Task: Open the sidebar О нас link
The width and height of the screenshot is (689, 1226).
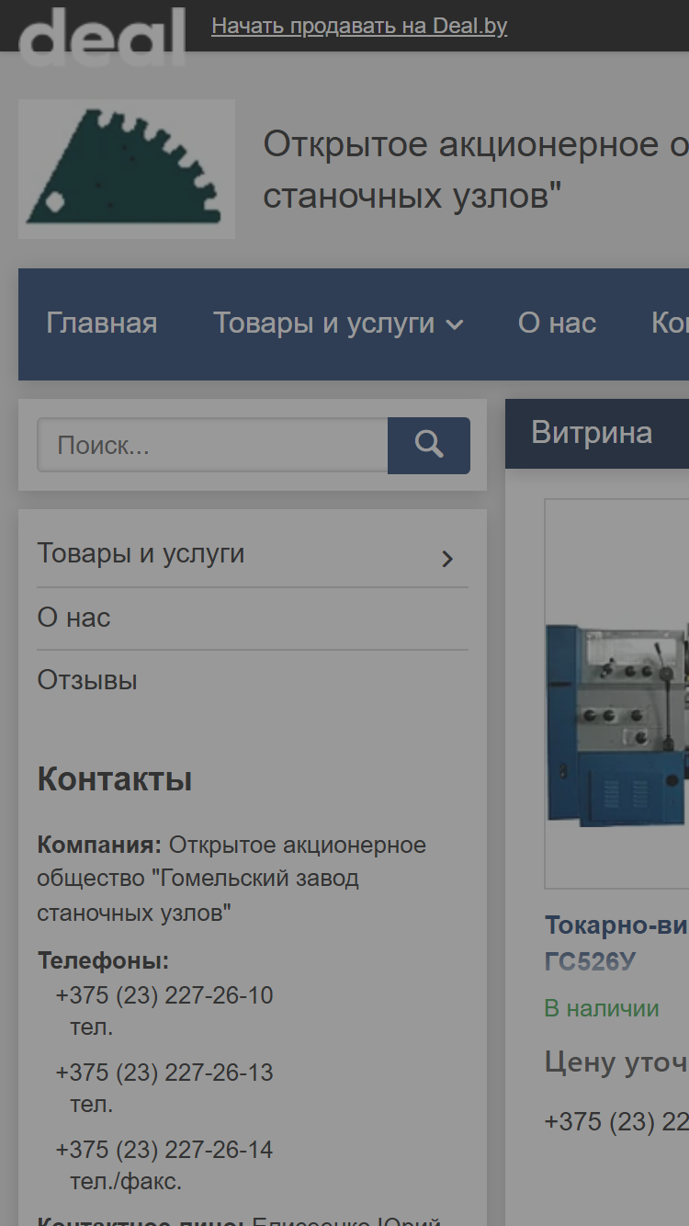Action: pos(73,618)
